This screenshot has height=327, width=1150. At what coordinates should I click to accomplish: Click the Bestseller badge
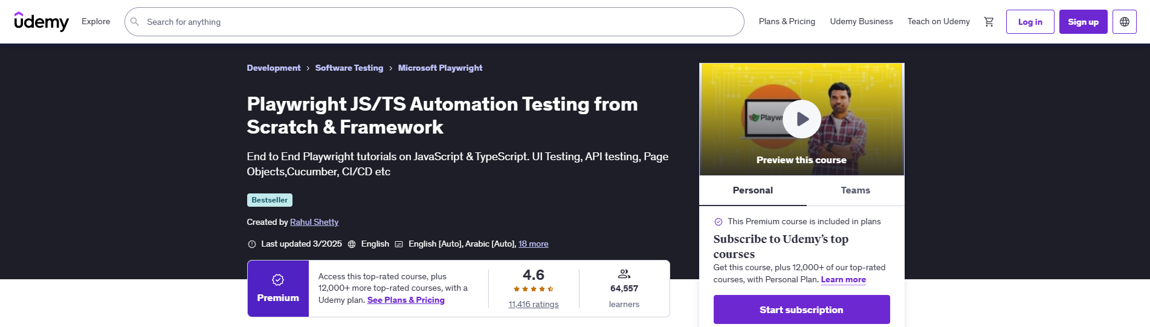click(x=270, y=200)
